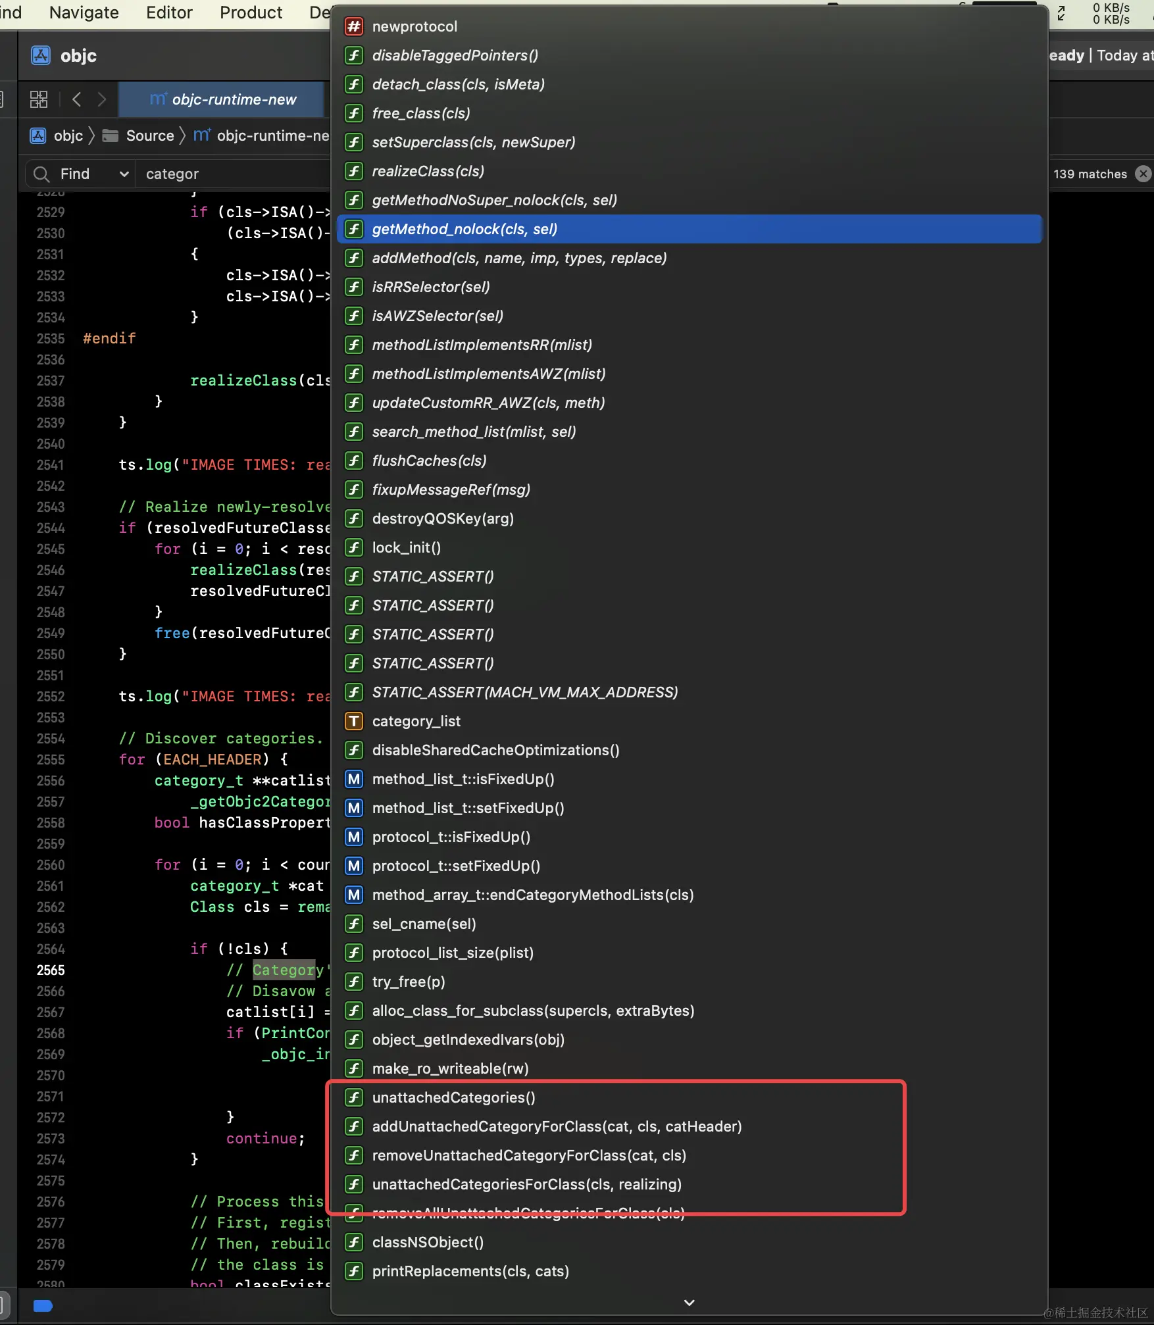Click the Source folder breadcrumb

(x=139, y=136)
